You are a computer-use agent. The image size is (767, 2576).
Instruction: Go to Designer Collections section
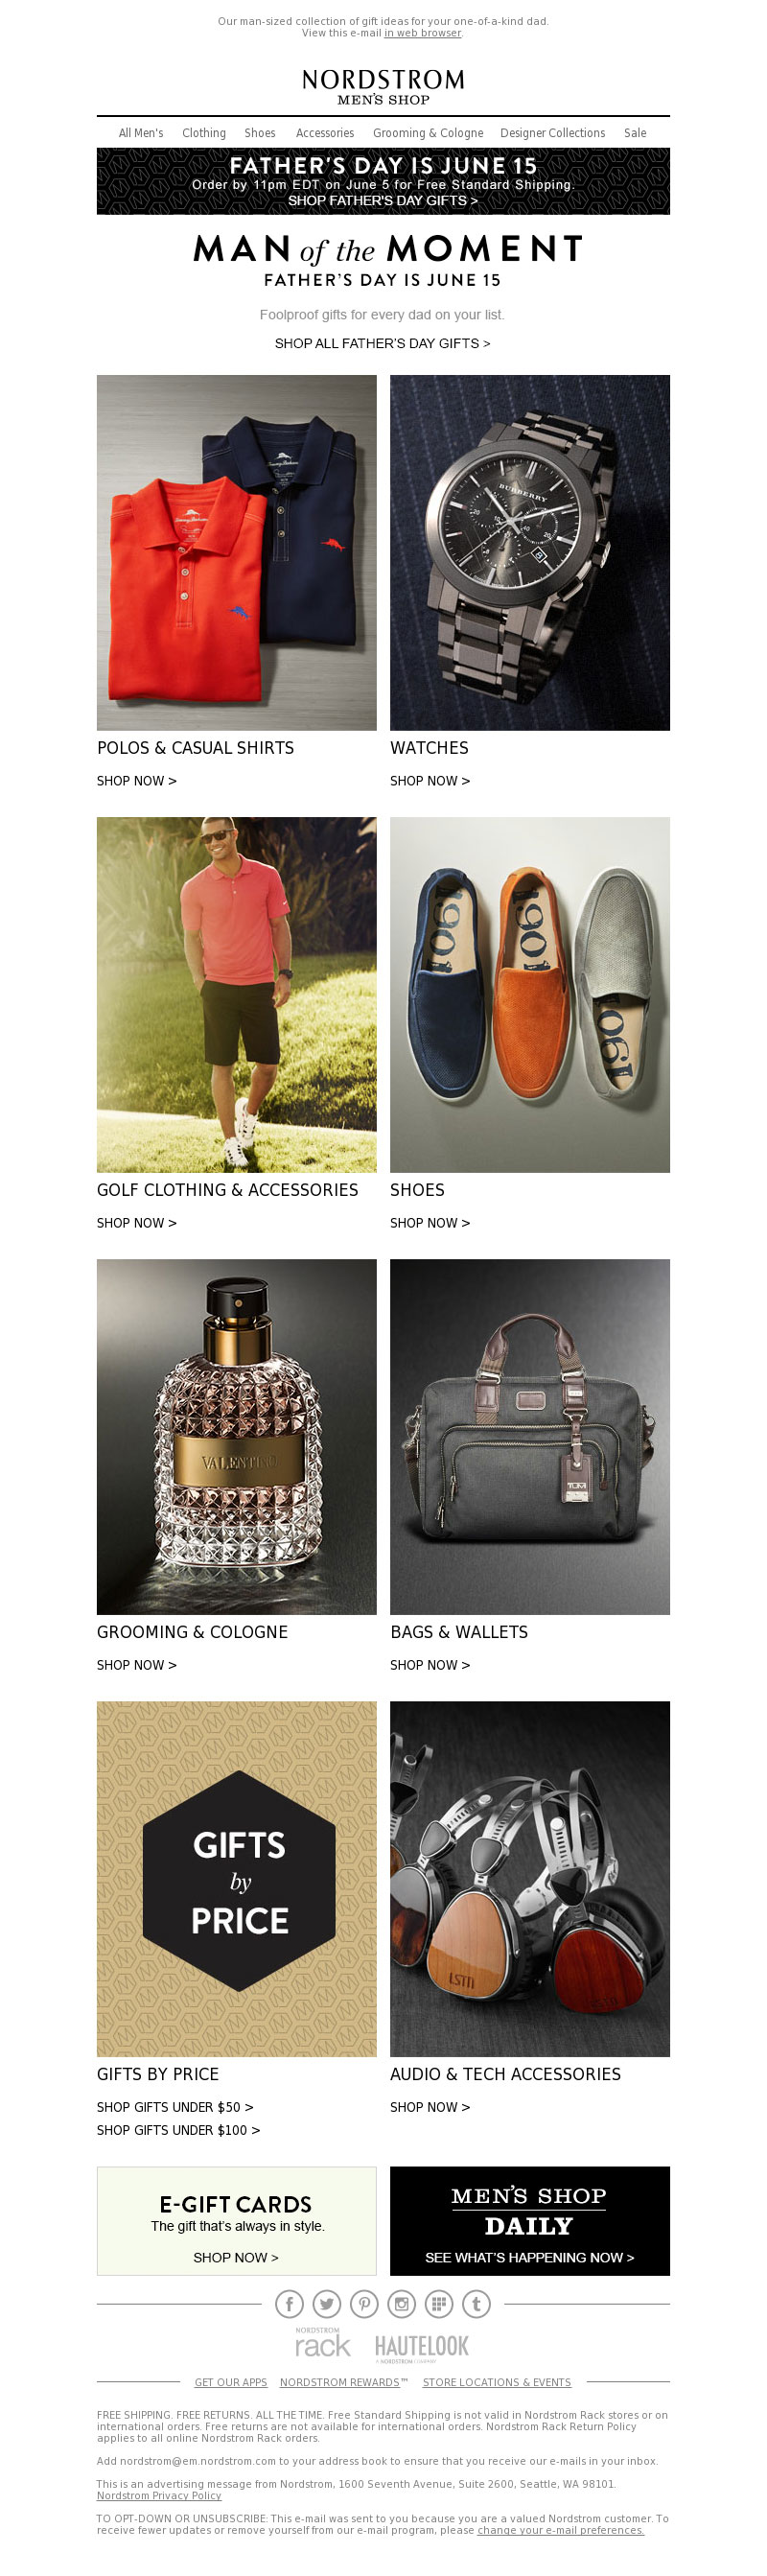552,133
